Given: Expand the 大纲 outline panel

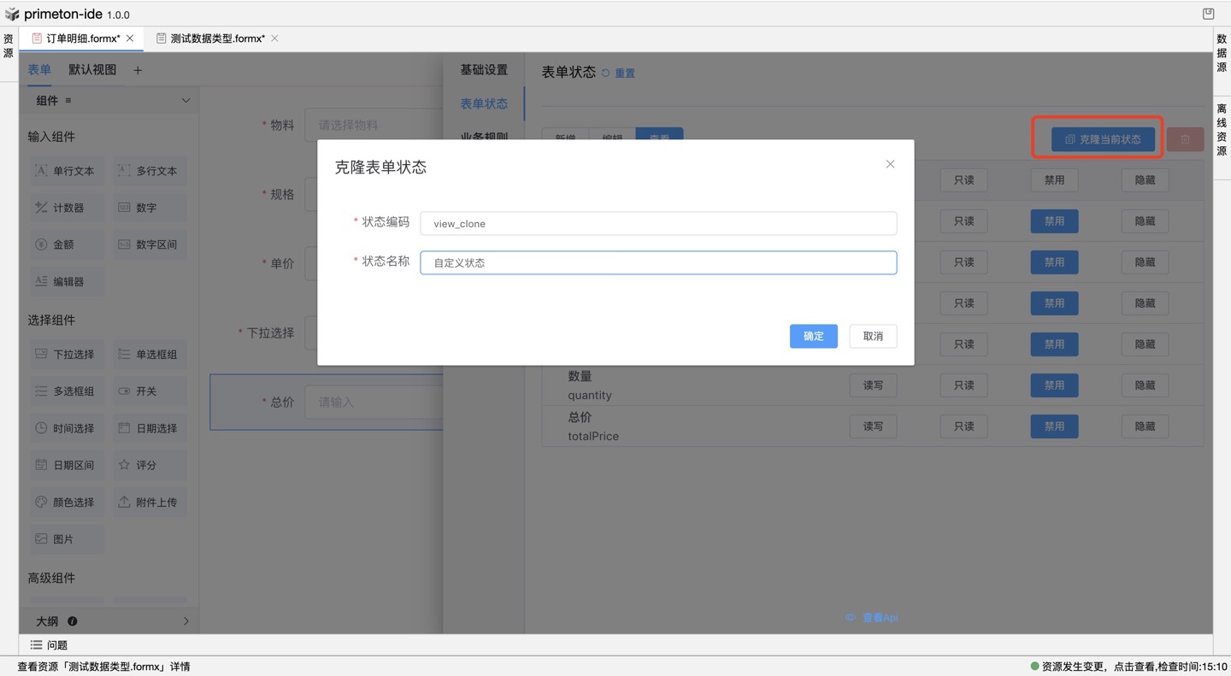Looking at the screenshot, I should pyautogui.click(x=186, y=621).
